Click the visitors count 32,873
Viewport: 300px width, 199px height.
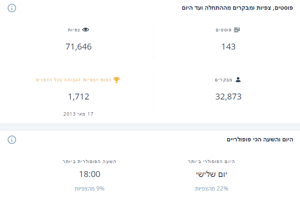[228, 97]
